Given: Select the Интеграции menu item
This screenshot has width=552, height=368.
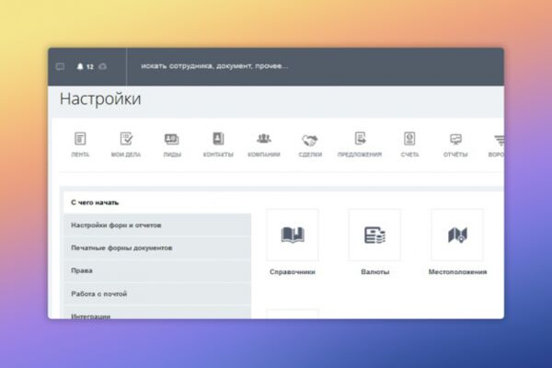Looking at the screenshot, I should 157,313.
